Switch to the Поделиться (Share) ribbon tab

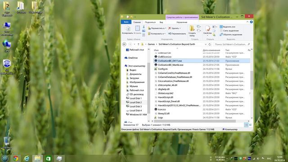point(150,22)
